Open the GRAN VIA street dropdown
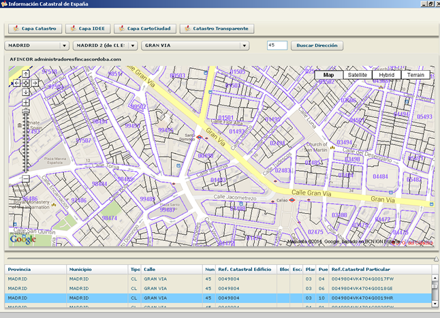This screenshot has width=440, height=318. 195,46
